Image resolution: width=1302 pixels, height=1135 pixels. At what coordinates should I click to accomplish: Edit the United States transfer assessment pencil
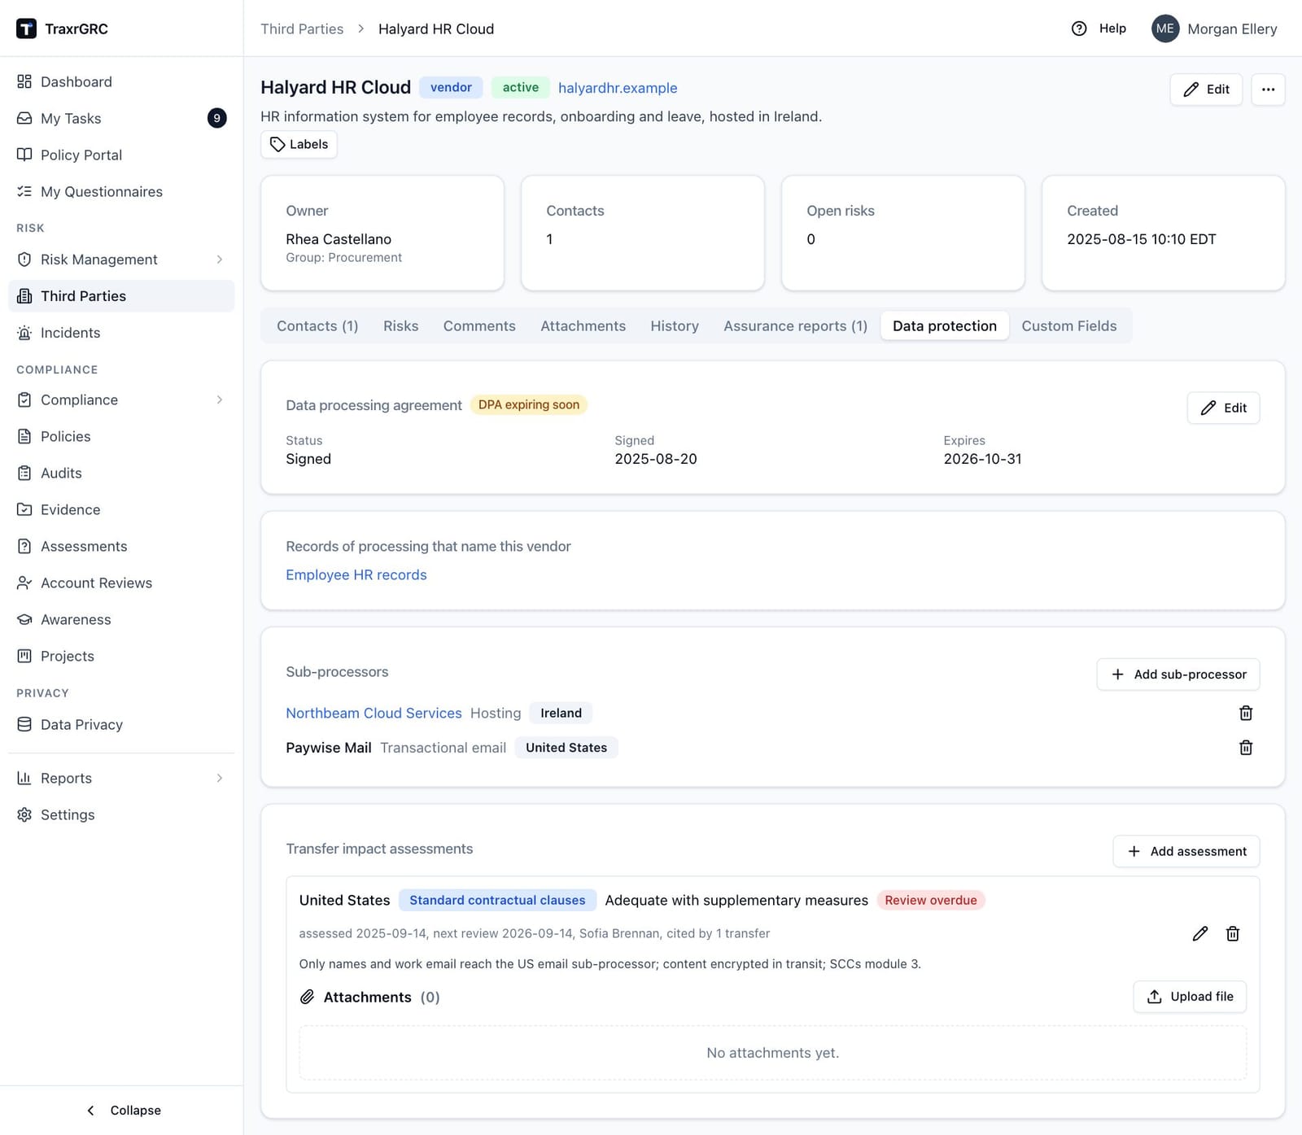click(x=1200, y=933)
